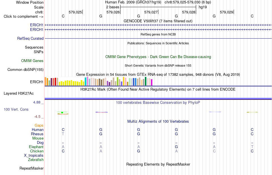Screen dimensions: 272x175
Task: Click the 4.88 PhyloP upper scale value
Action: 37,102
